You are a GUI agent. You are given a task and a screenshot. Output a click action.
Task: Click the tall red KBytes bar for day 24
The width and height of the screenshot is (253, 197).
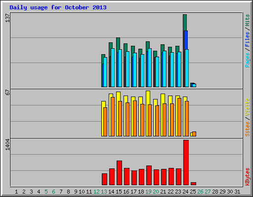[186, 163]
